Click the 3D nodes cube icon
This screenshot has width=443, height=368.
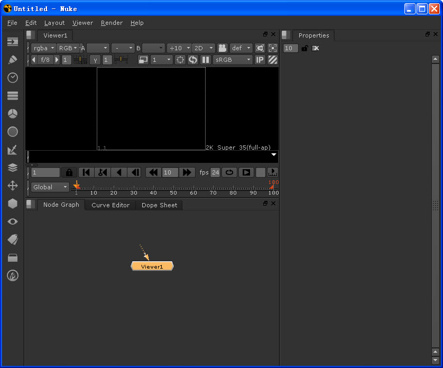pyautogui.click(x=12, y=204)
